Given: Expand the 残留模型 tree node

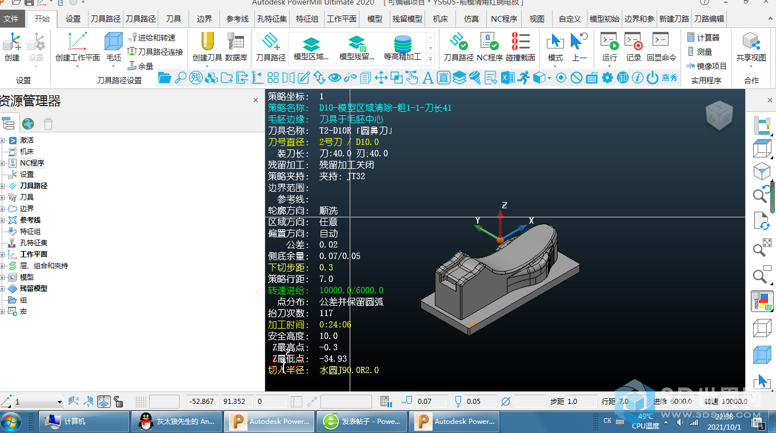Looking at the screenshot, I should (x=3, y=289).
